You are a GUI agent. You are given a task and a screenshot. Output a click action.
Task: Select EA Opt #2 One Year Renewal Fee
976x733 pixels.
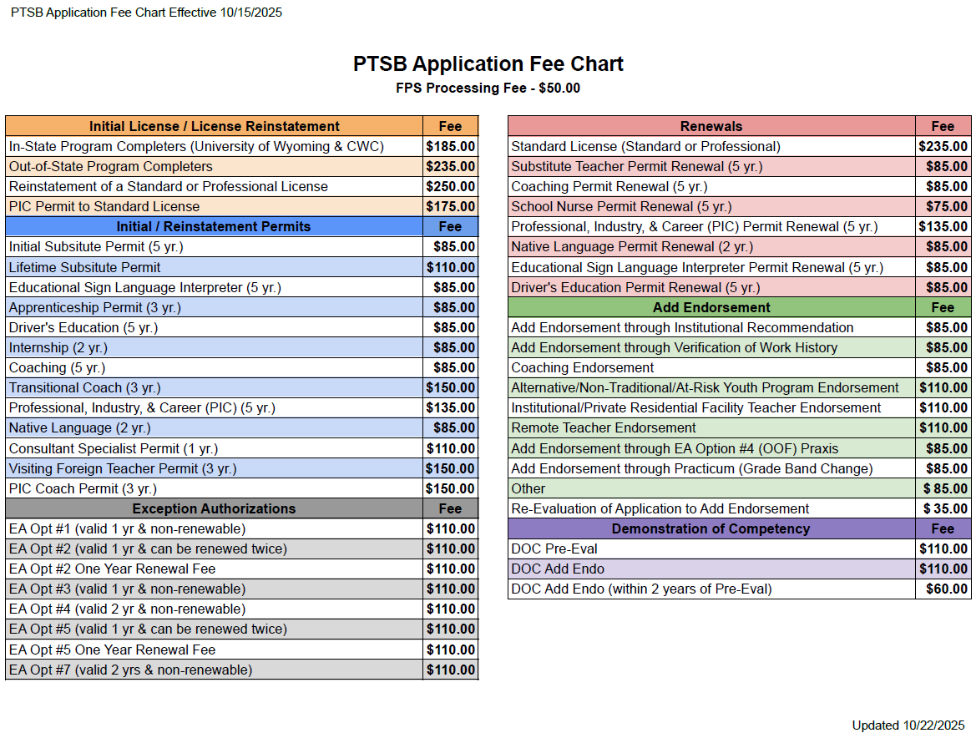point(113,569)
